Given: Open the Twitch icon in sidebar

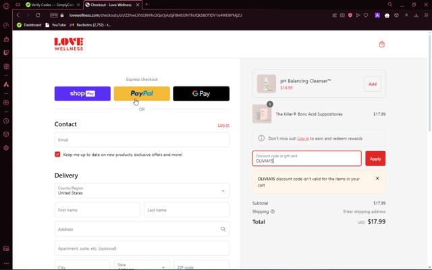Looking at the screenshot, I should 6,53.
